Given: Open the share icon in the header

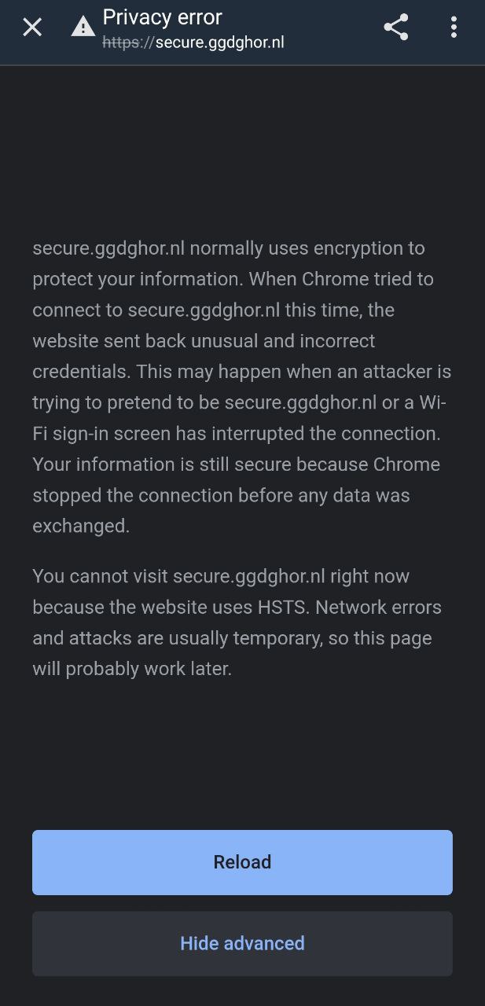Looking at the screenshot, I should [x=396, y=27].
